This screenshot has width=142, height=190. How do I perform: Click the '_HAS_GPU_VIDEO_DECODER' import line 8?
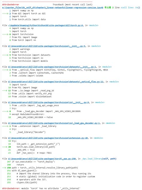pyautogui.click(x=49, y=111)
